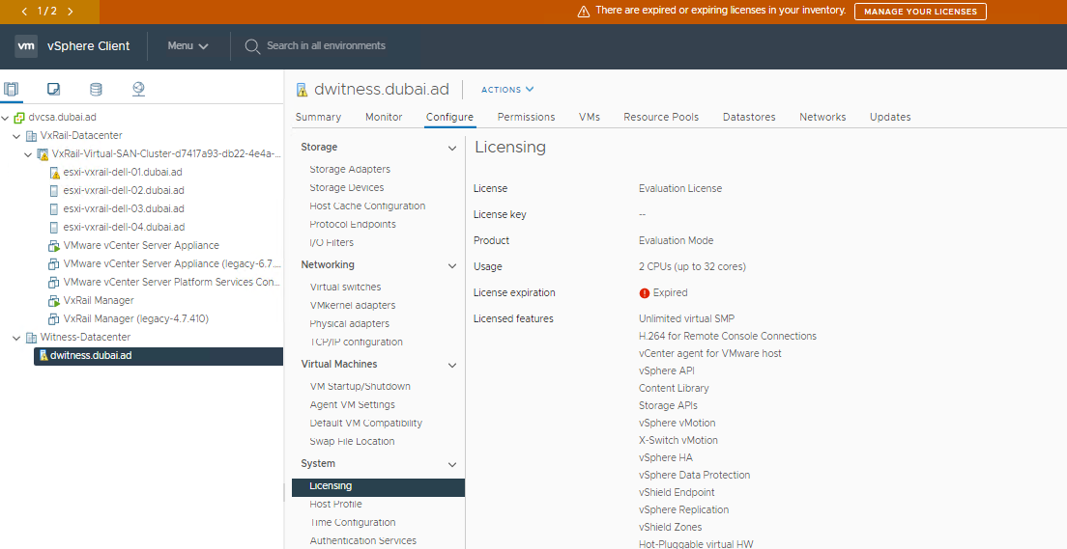Open the Storage inventory view
1067x549 pixels.
point(96,89)
